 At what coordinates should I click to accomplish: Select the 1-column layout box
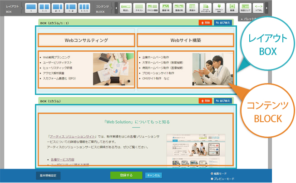31,8
